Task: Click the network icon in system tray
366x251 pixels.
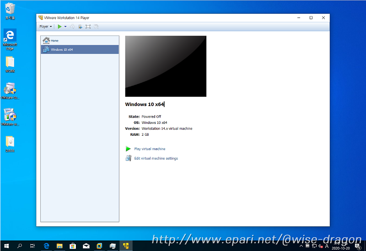Action: (x=314, y=246)
